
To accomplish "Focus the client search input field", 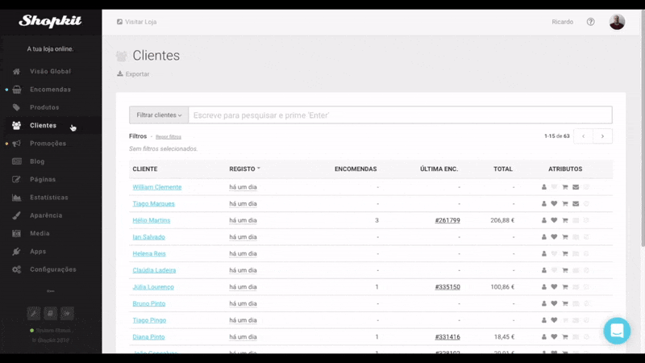I will coord(400,115).
